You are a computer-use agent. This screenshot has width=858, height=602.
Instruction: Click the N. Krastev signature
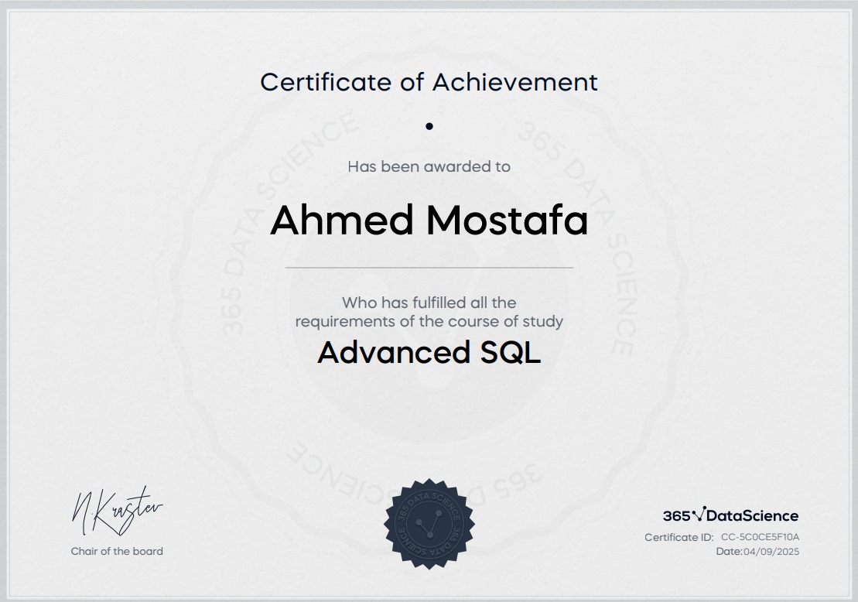117,511
